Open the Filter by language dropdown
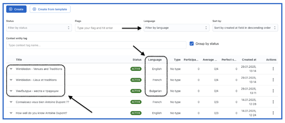 pyautogui.click(x=176, y=28)
